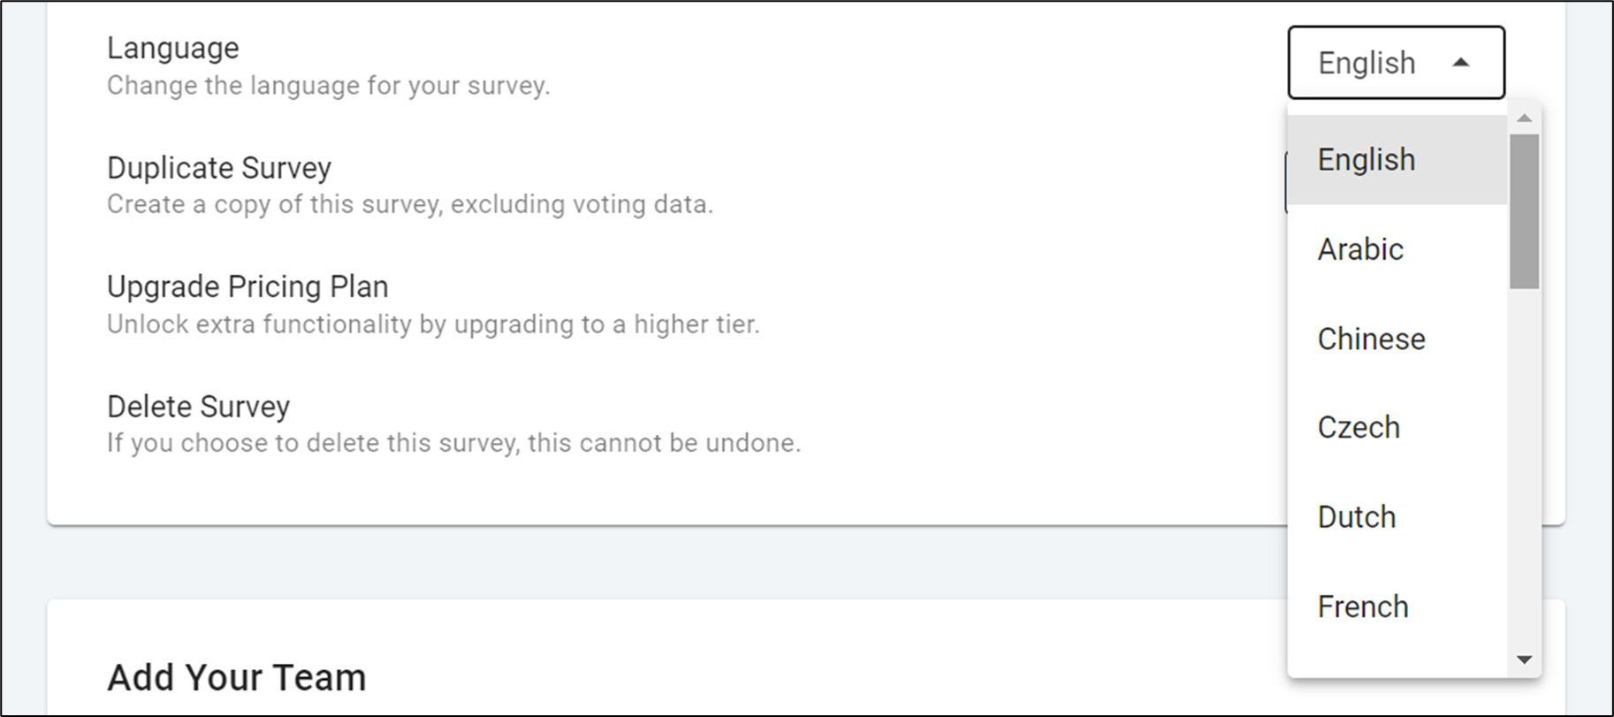This screenshot has height=717, width=1614.
Task: Select Czech from the dropdown options
Action: [x=1359, y=428]
